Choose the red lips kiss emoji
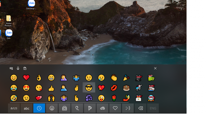The width and height of the screenshot is (206, 115). pos(114,88)
